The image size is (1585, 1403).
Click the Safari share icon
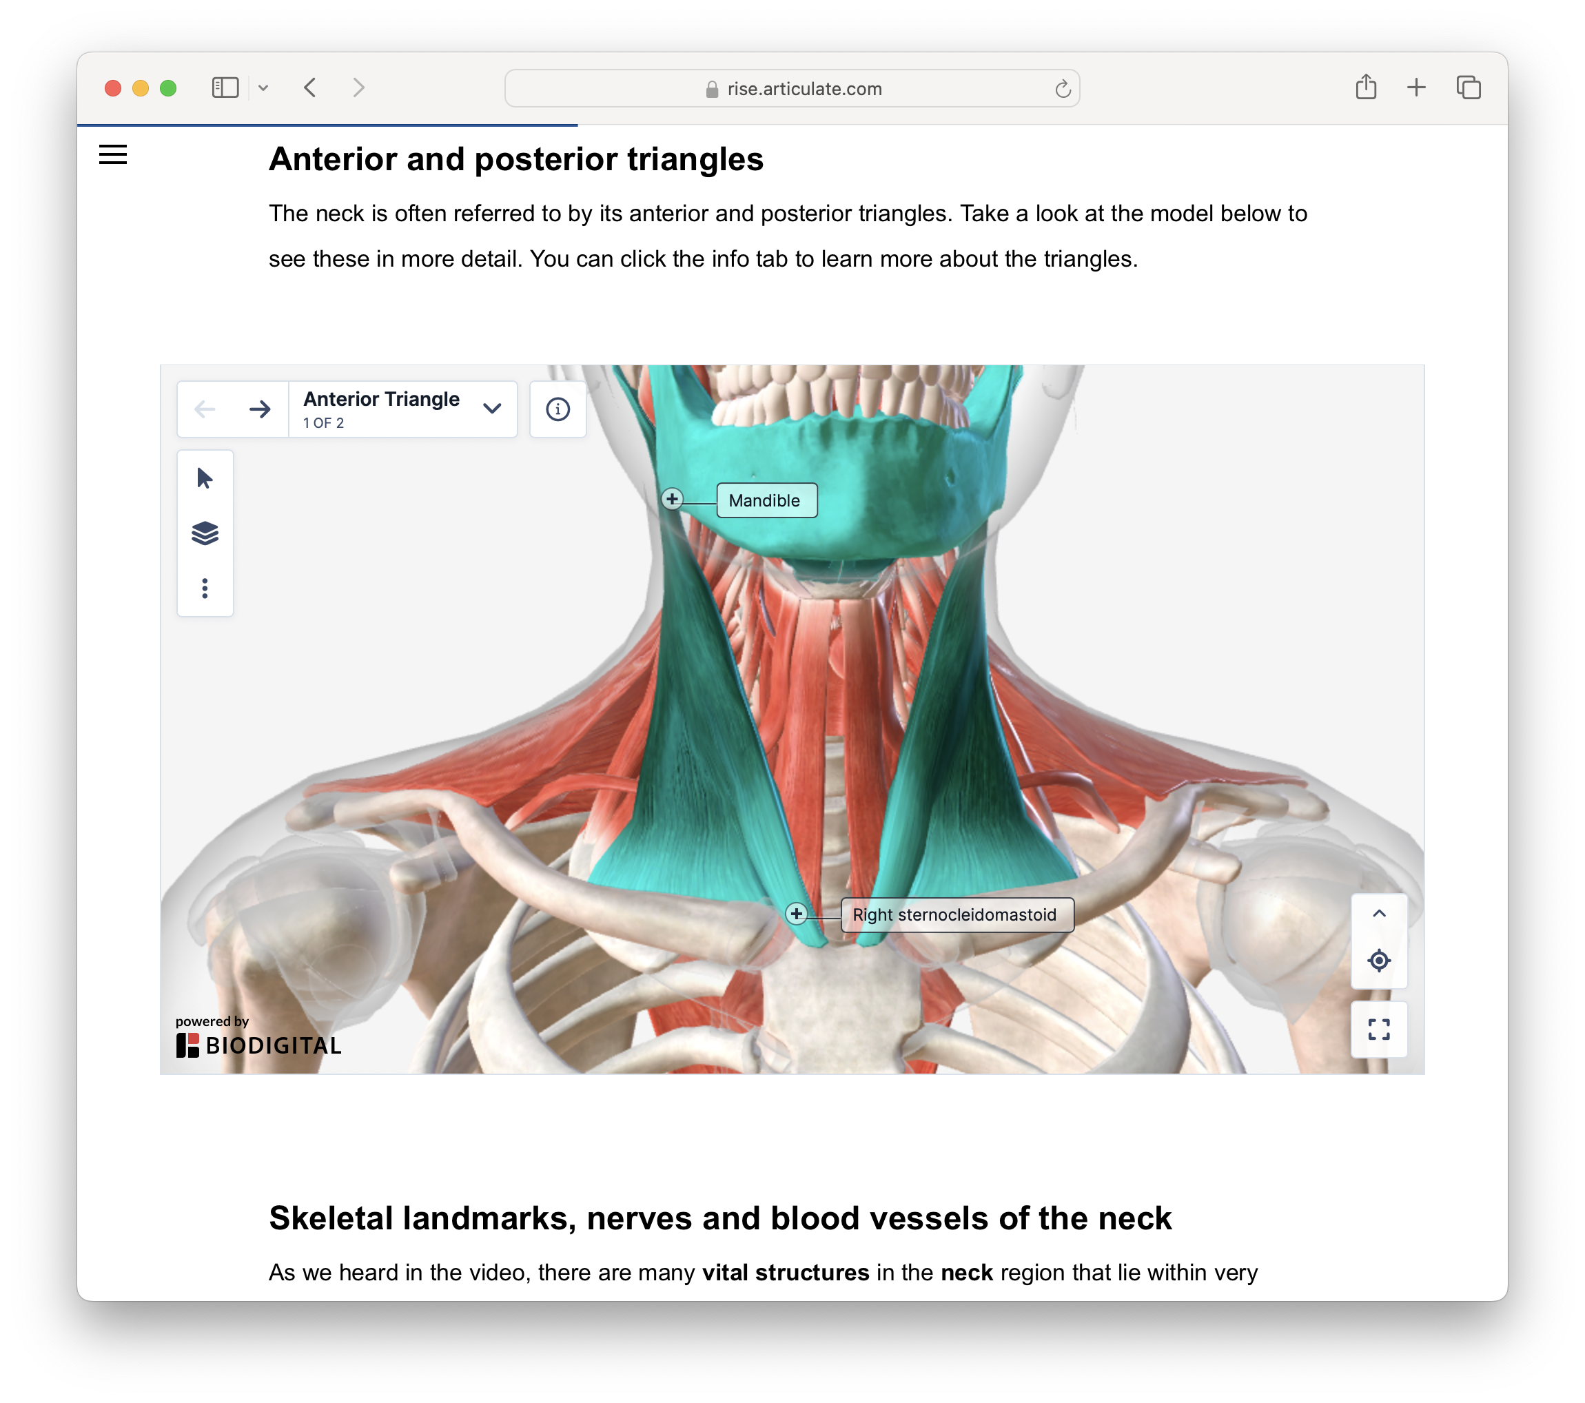click(1366, 88)
